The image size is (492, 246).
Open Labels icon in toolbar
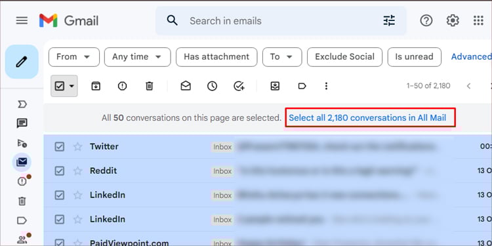pyautogui.click(x=302, y=86)
